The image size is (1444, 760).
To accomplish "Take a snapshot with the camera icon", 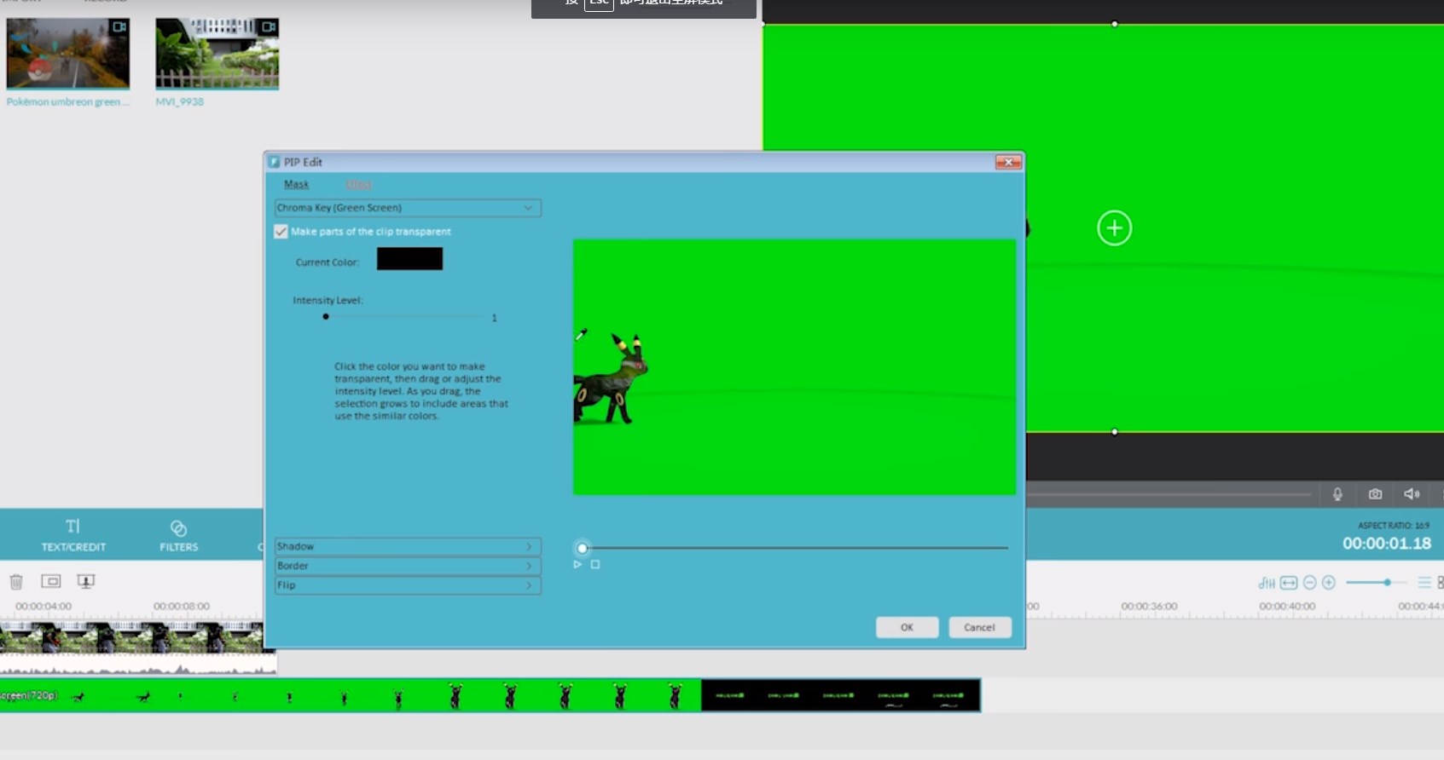I will click(x=1375, y=494).
